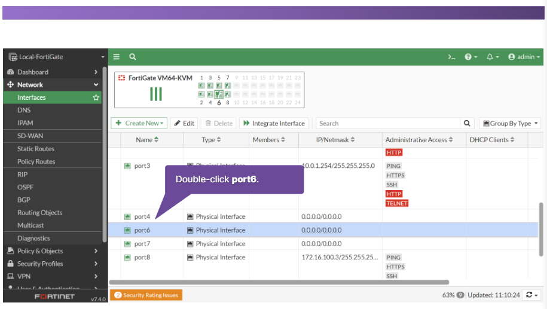547x309 pixels.
Task: Sort by the IP/Netmask column
Action: 335,140
